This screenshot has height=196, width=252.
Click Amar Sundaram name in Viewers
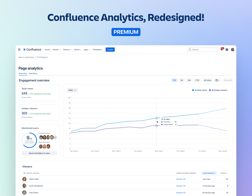[x=36, y=186]
